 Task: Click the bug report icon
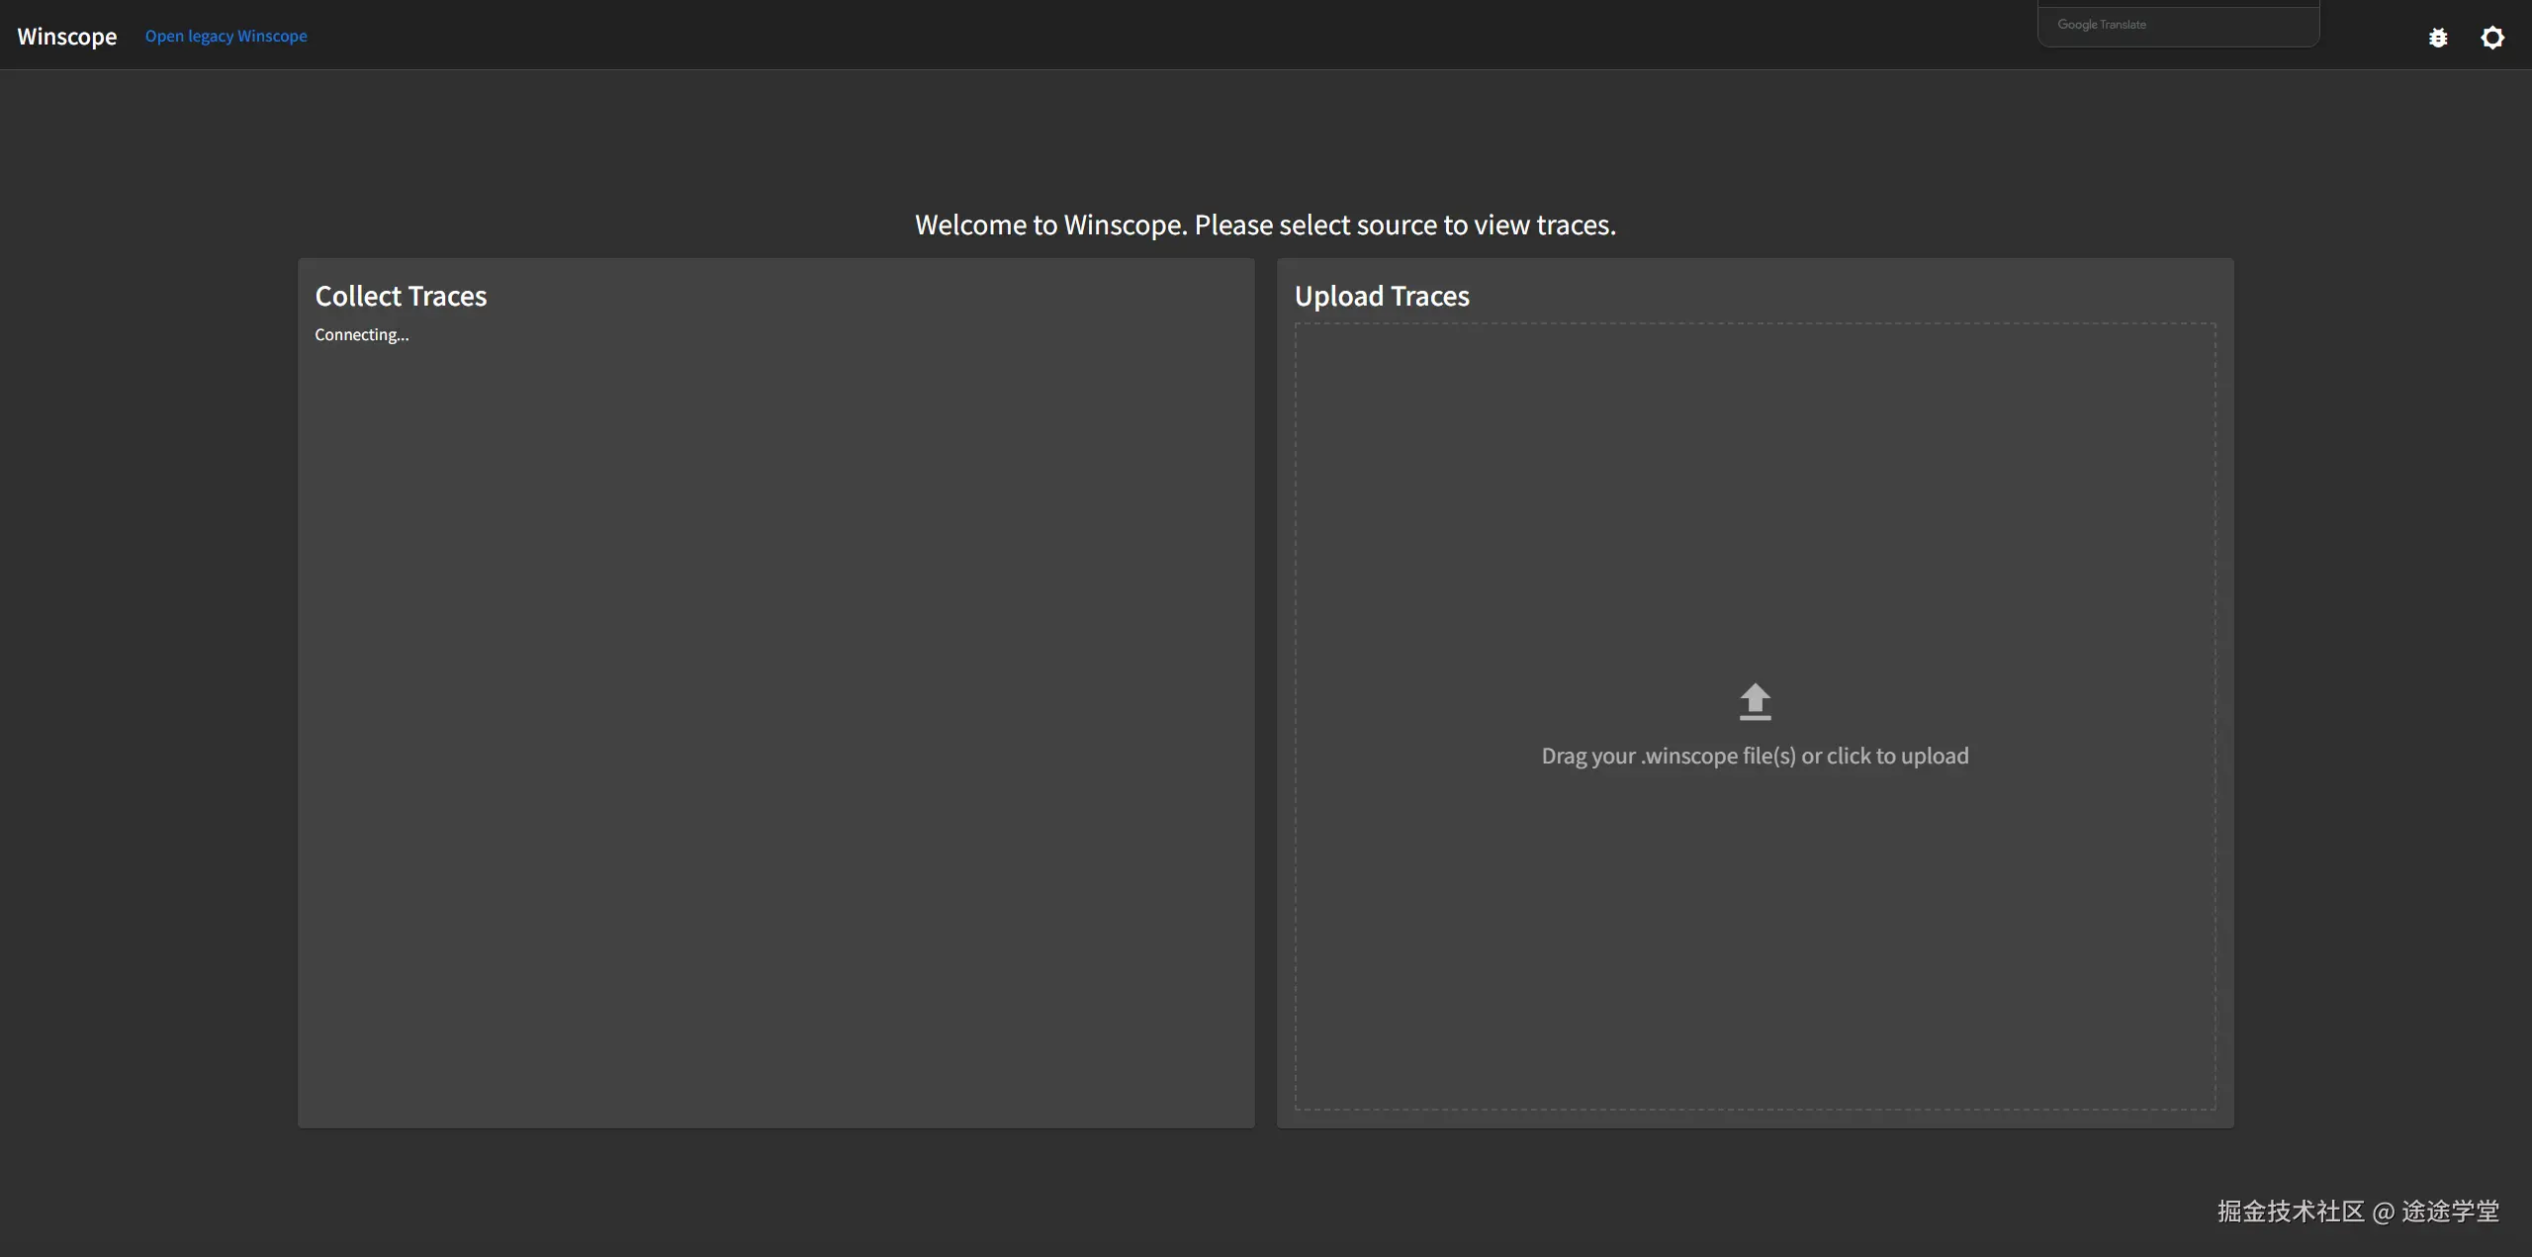(2438, 38)
